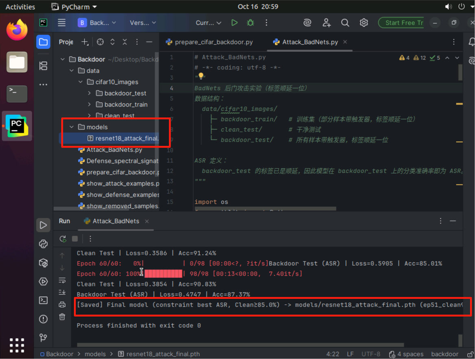Clear console output with trash icon
The width and height of the screenshot is (475, 359).
[x=62, y=317]
